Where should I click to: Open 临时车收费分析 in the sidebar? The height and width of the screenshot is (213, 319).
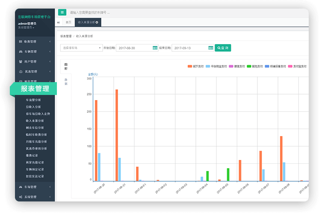click(36, 134)
